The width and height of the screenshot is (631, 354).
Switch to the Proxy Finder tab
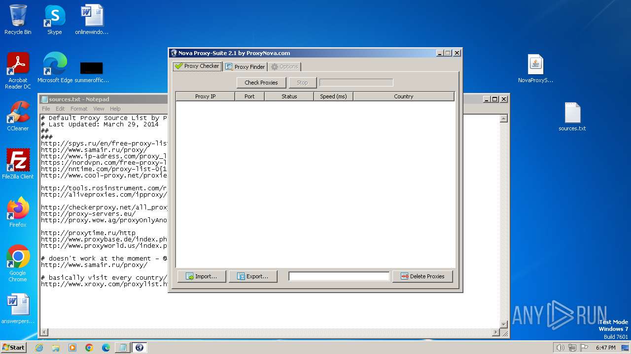coord(245,66)
